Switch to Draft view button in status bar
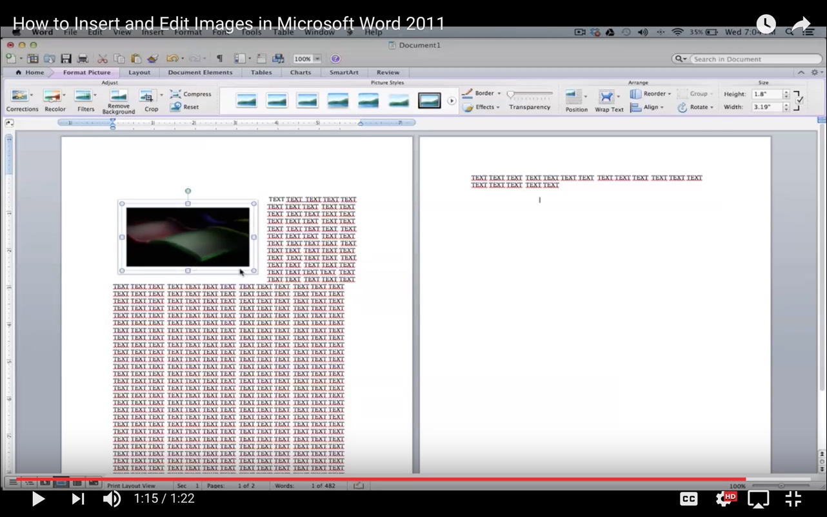This screenshot has height=517, width=827. click(13, 483)
